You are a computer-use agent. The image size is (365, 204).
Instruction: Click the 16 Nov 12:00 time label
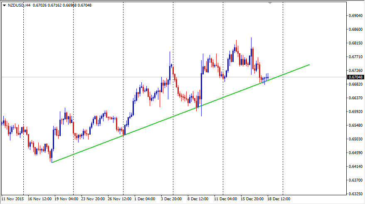(x=39, y=199)
